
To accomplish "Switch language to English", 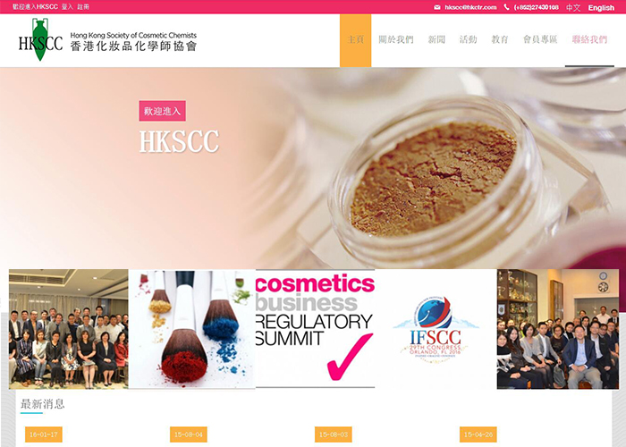I will pyautogui.click(x=601, y=7).
